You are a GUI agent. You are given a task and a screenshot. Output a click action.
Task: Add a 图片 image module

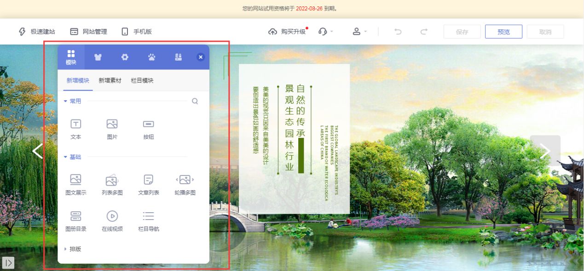tap(112, 129)
